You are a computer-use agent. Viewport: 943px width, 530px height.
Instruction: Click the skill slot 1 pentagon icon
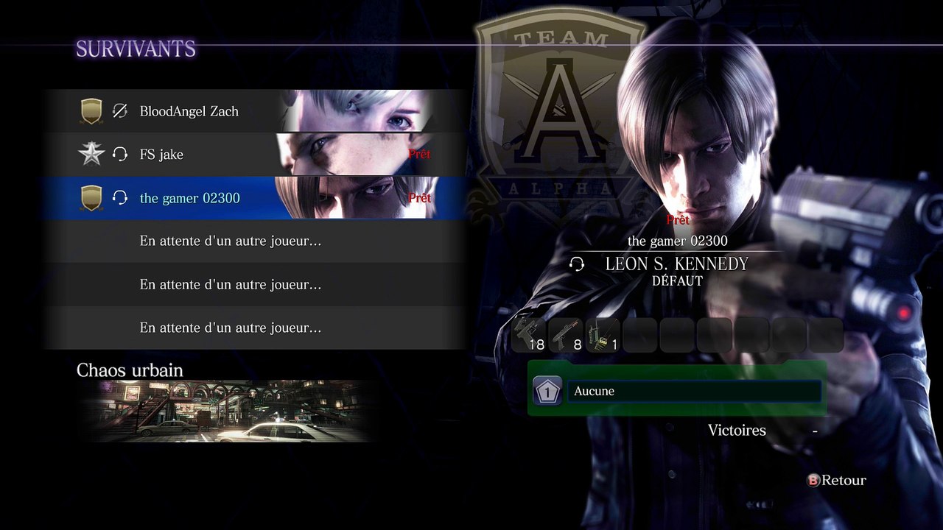pyautogui.click(x=547, y=391)
